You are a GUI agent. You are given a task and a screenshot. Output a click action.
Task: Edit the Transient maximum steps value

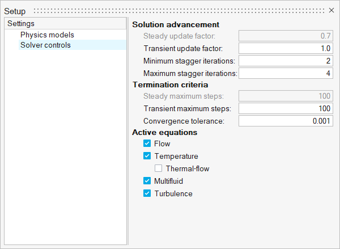click(x=286, y=108)
